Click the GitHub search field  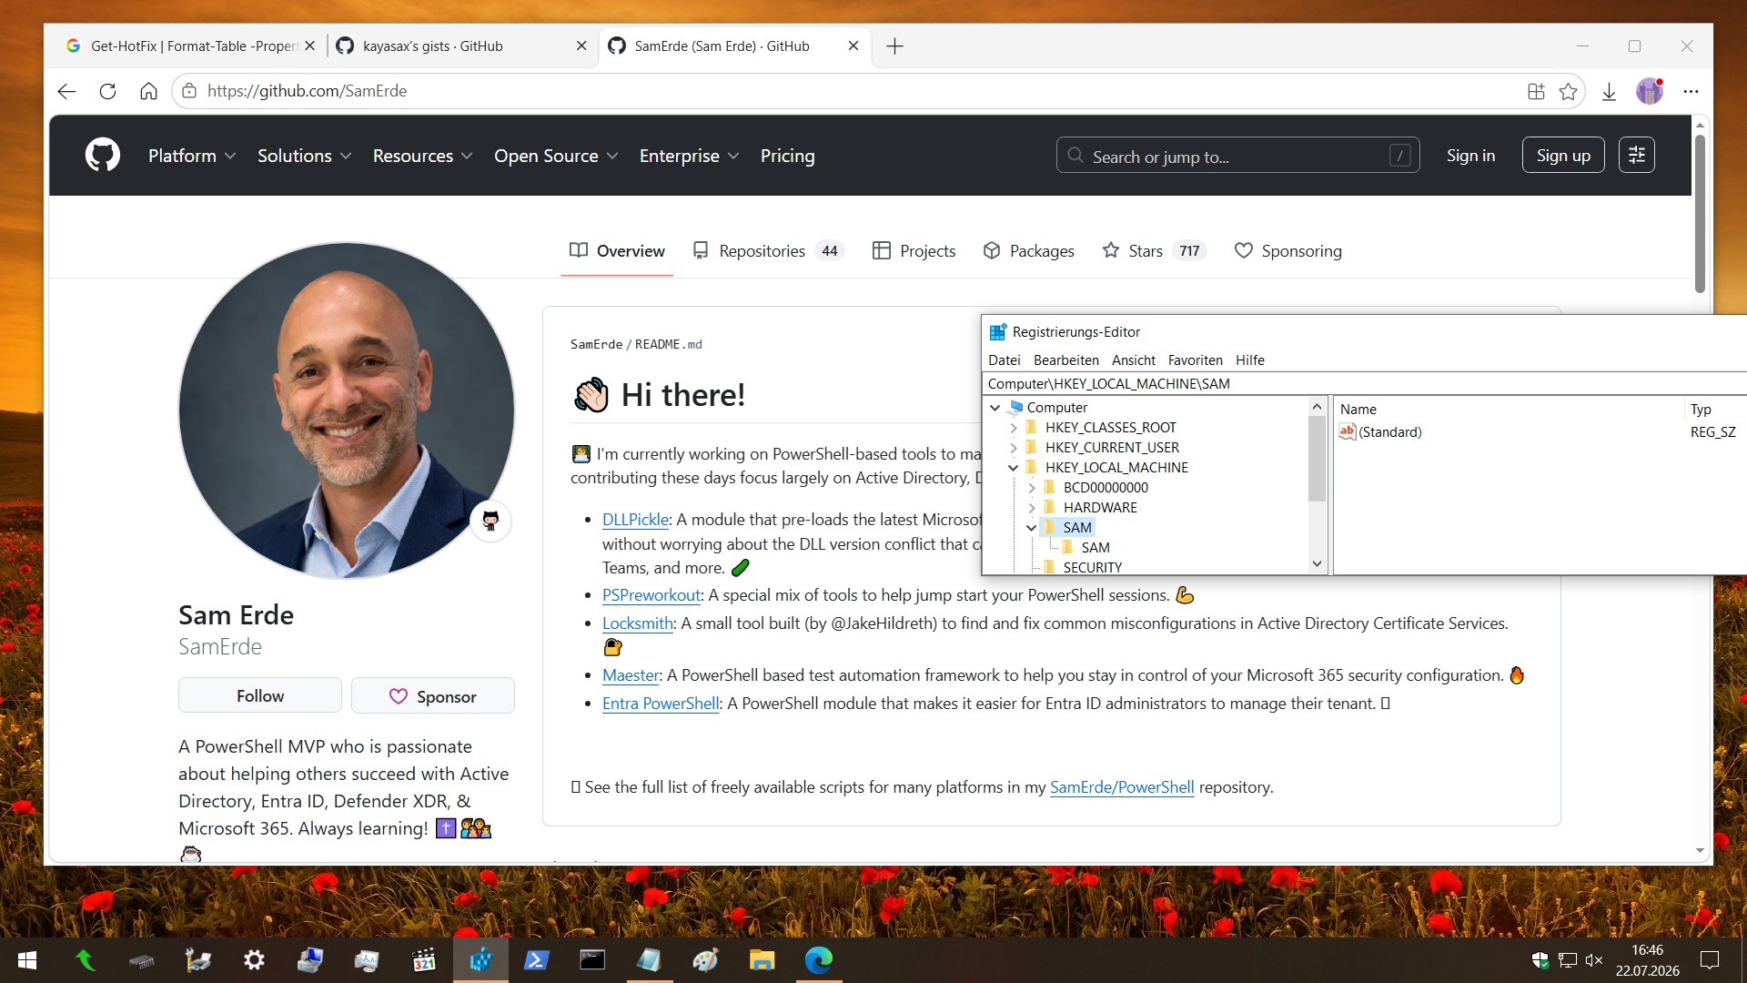click(x=1237, y=156)
